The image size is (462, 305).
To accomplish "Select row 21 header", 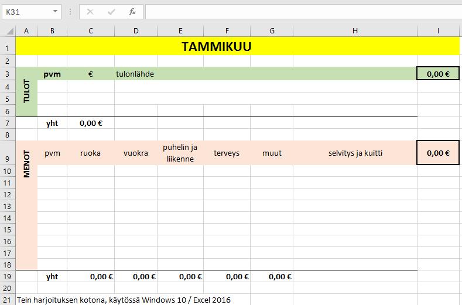I will (x=8, y=300).
